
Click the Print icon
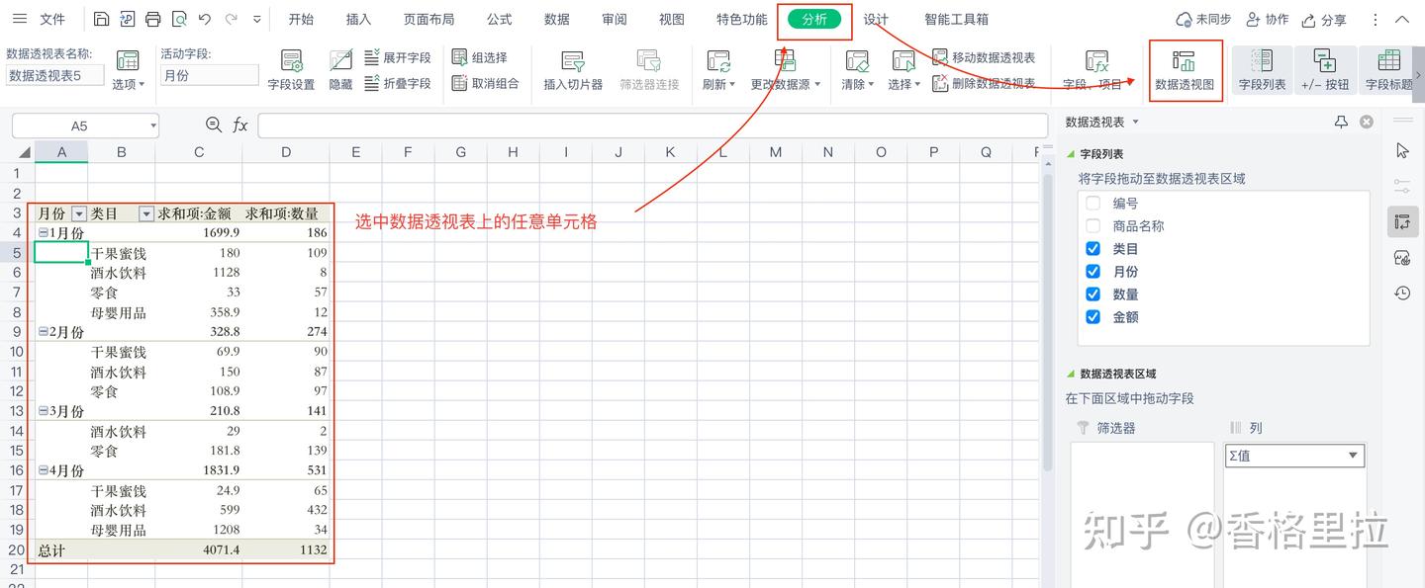[x=152, y=19]
